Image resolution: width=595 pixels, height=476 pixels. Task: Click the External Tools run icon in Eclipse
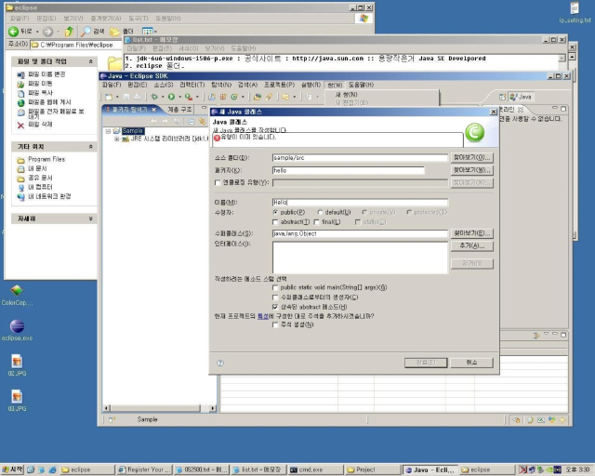188,97
